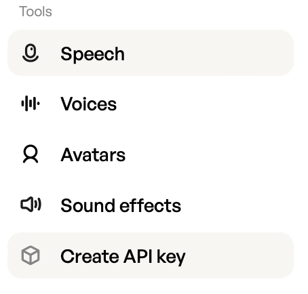Image resolution: width=308 pixels, height=294 pixels.
Task: Open the Avatars page
Action: point(151,154)
